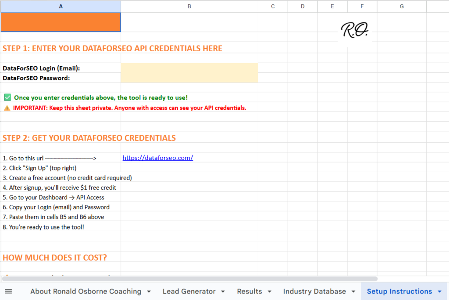Open the Setup Instructions tab dropdown menu
Image resolution: width=449 pixels, height=300 pixels.
(x=440, y=291)
